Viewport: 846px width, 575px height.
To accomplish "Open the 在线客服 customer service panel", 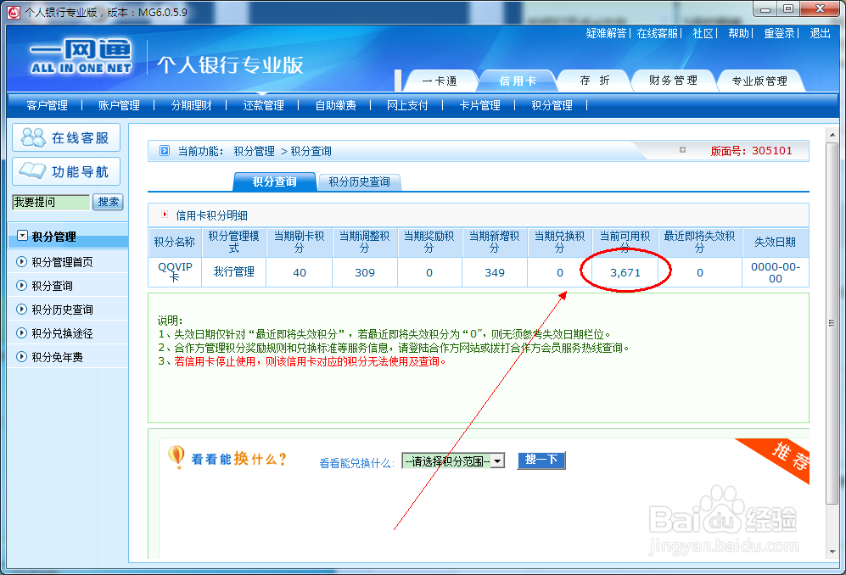I will pyautogui.click(x=66, y=137).
